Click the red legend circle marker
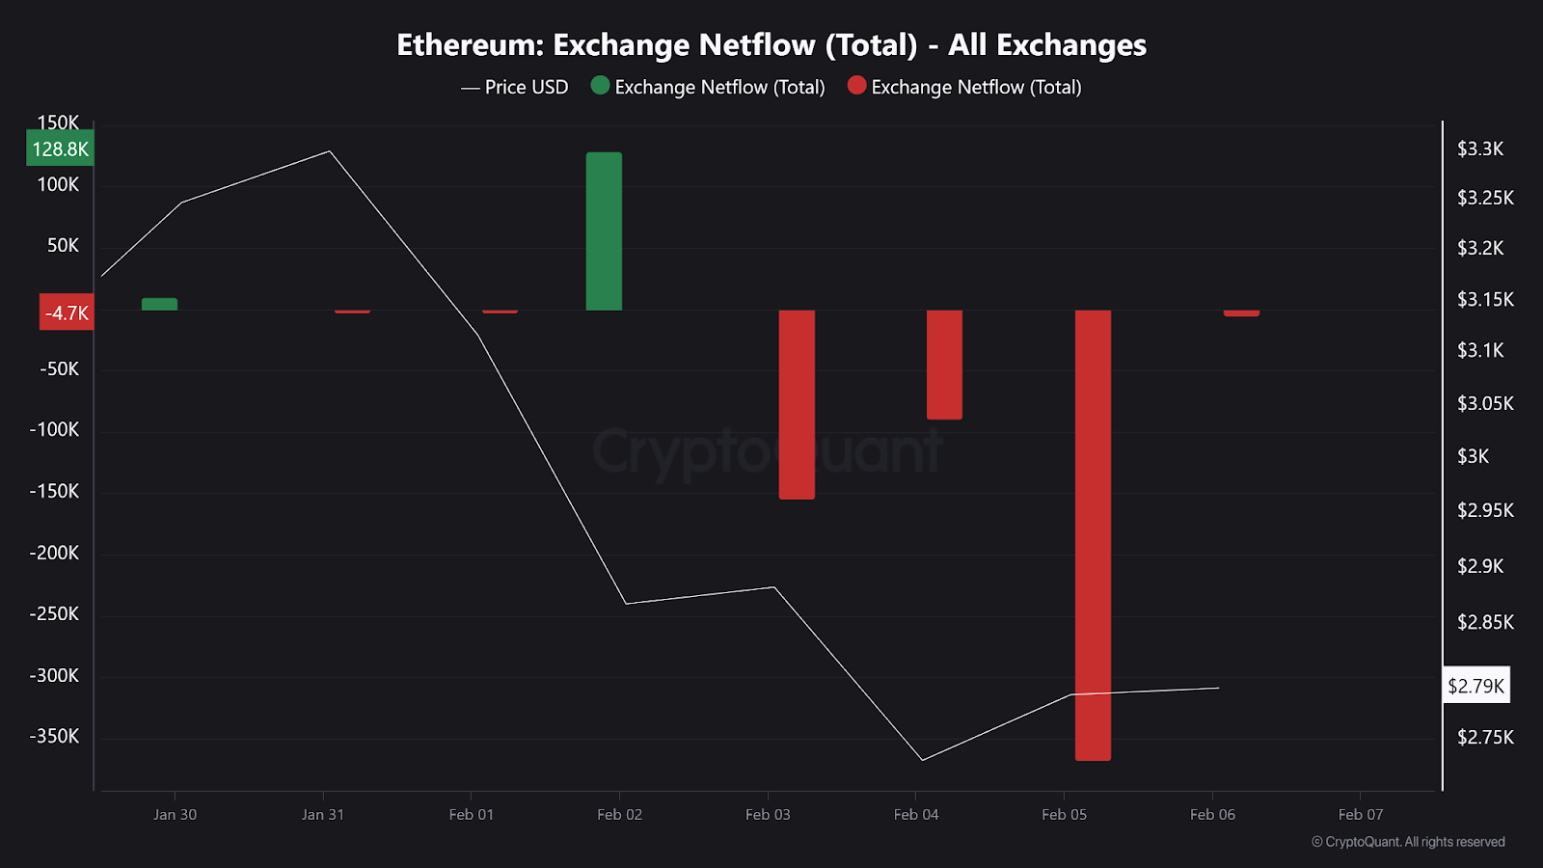The height and width of the screenshot is (868, 1543). pyautogui.click(x=856, y=86)
